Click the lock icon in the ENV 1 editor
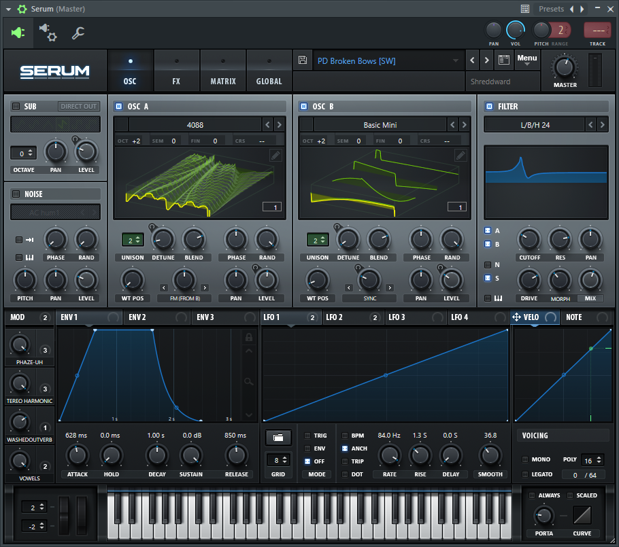 coord(249,336)
